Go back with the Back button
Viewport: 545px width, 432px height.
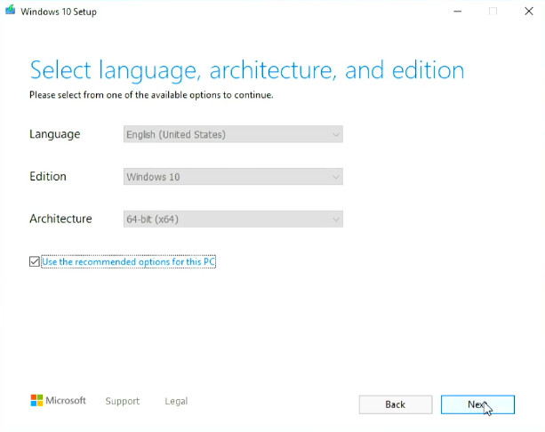[396, 404]
